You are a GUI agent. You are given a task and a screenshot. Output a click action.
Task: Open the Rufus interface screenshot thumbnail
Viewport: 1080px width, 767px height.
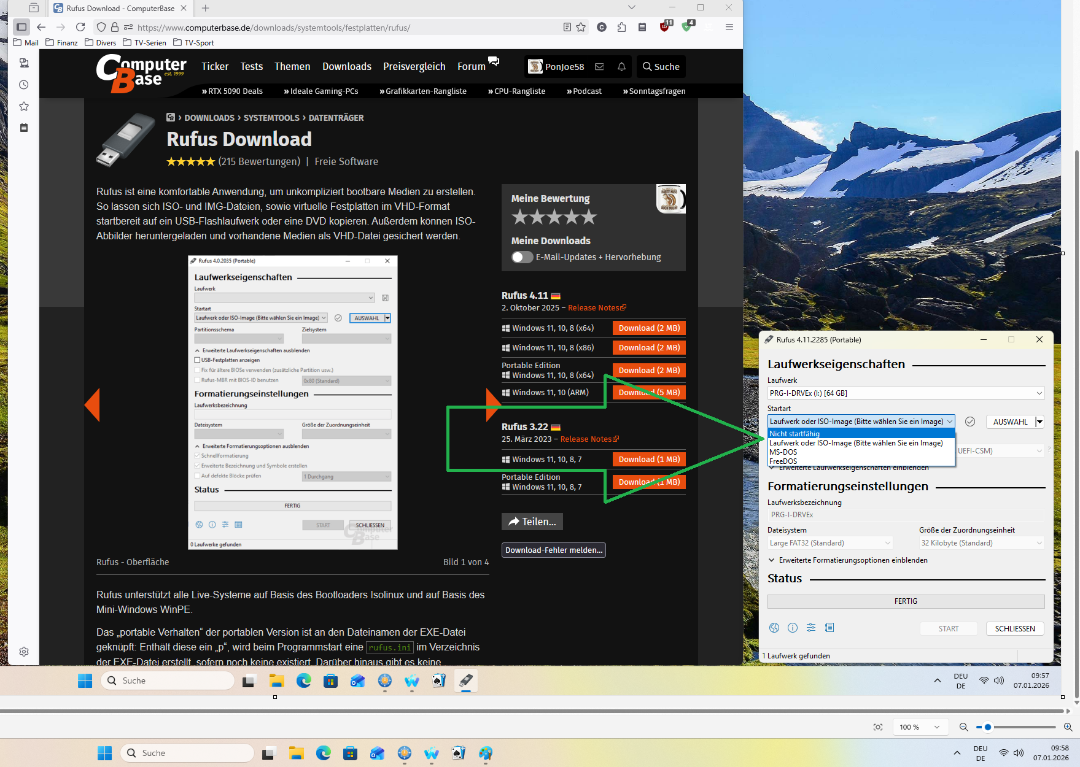tap(293, 403)
